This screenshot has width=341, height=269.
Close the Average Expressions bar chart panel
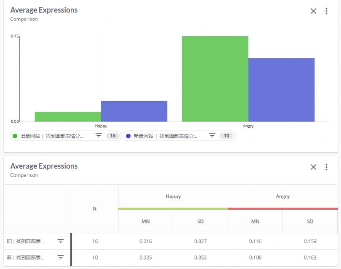[313, 11]
